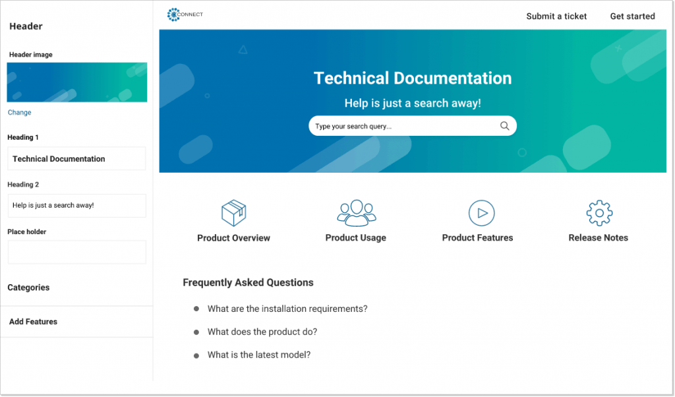Click Get started

(x=631, y=16)
